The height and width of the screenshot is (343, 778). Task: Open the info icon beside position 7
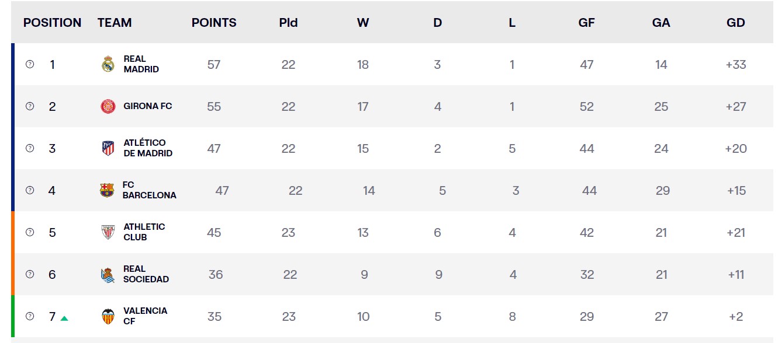(x=30, y=316)
